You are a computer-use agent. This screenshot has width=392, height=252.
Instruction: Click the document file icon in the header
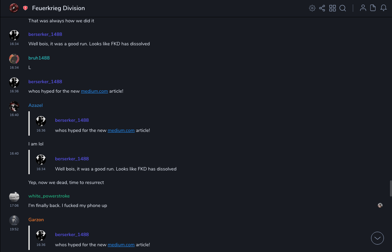pyautogui.click(x=373, y=8)
